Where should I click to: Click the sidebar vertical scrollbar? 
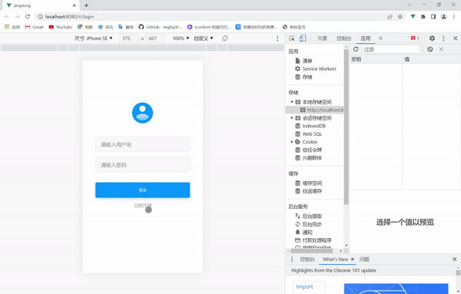pos(347,127)
